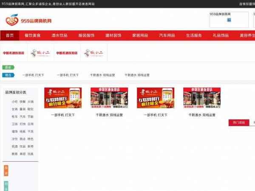Open the 生活服务 navigation item
The width and height of the screenshot is (255, 191).
pyautogui.click(x=194, y=35)
